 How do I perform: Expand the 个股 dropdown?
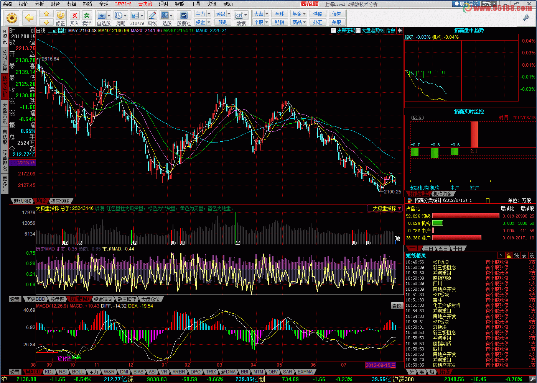coord(267,22)
